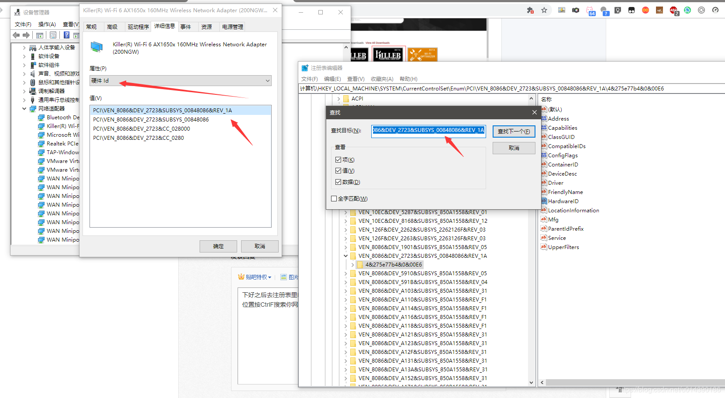Viewport: 725px width, 398px height.
Task: Click the 查找下一个(F) Find Next button
Action: tap(514, 131)
